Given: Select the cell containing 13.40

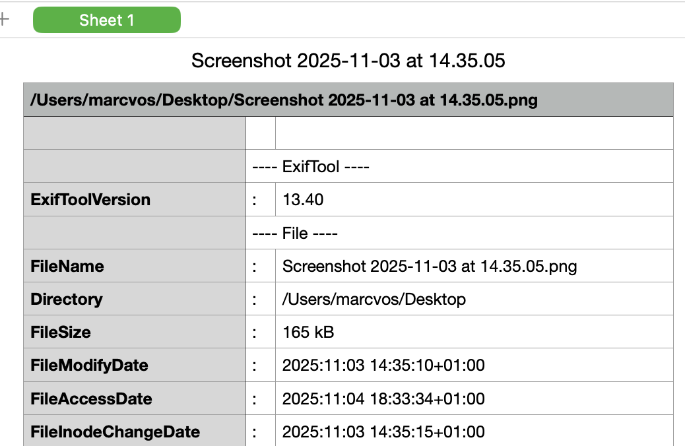Looking at the screenshot, I should (x=303, y=199).
